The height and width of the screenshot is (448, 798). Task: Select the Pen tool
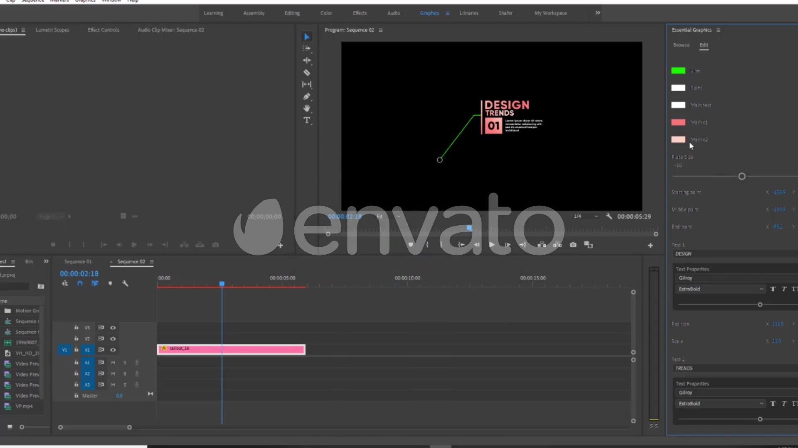coord(306,97)
